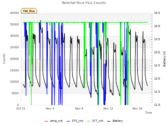The image size is (168, 126).
Task: Click the TW_flux label tab
Action: 29,11
